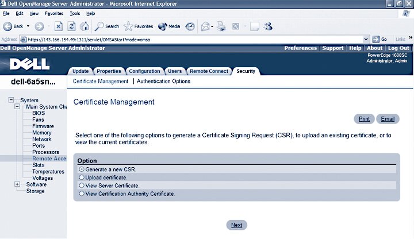414x239 pixels.
Task: Select BIOS in the system tree
Action: (39, 113)
